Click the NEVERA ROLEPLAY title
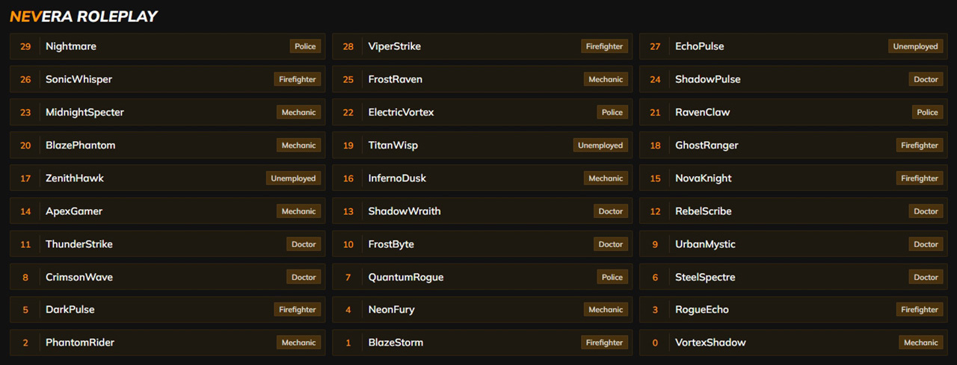The image size is (957, 365). pos(84,16)
